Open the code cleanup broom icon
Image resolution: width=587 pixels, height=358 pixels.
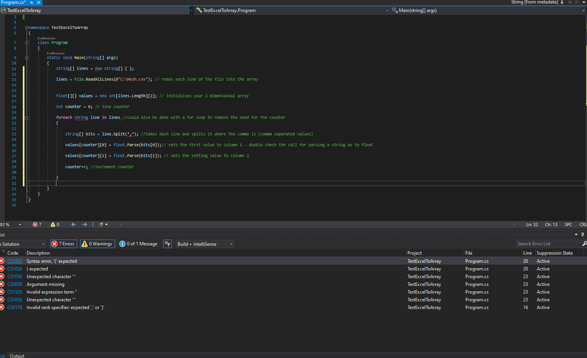101,225
